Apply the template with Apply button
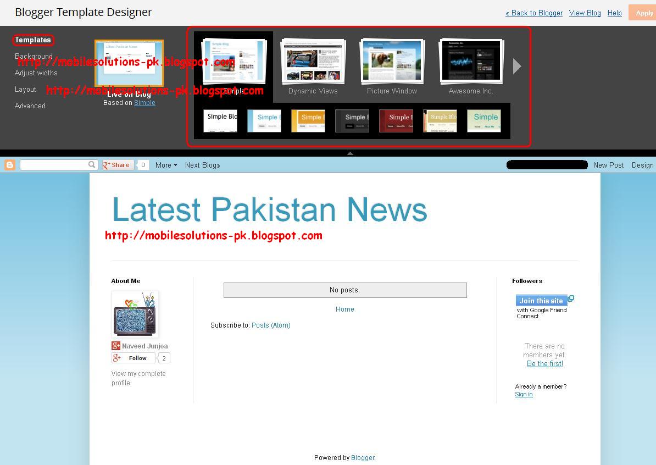This screenshot has width=656, height=465. point(643,13)
